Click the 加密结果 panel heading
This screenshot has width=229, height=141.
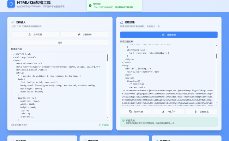[129, 22]
